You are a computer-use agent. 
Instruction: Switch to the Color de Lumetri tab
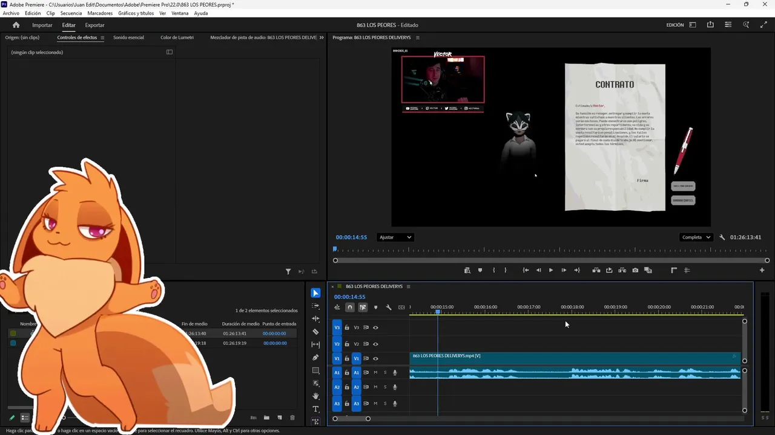(177, 37)
